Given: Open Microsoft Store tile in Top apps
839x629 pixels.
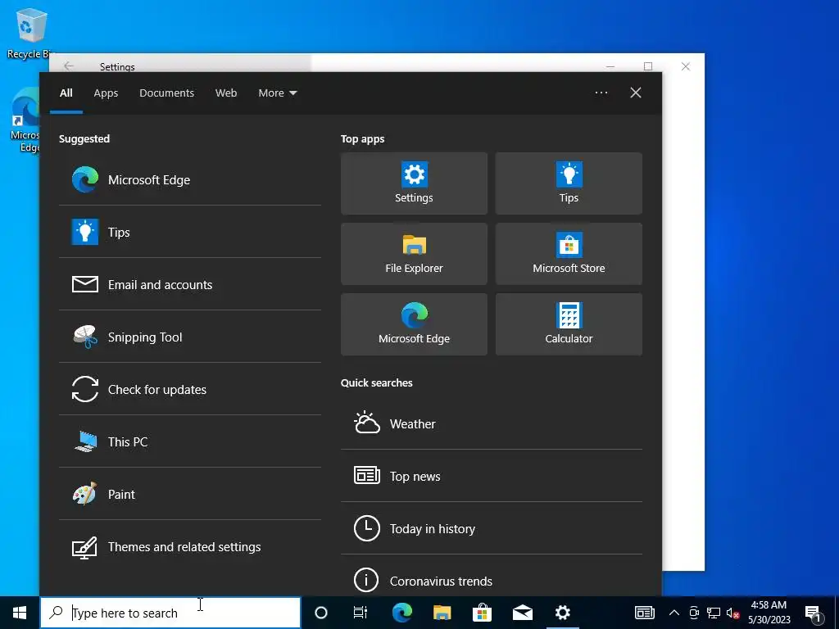Looking at the screenshot, I should tap(569, 254).
